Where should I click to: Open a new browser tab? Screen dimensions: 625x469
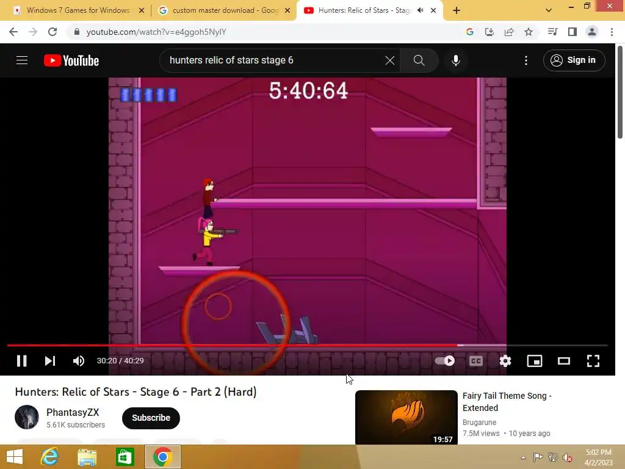point(457,10)
